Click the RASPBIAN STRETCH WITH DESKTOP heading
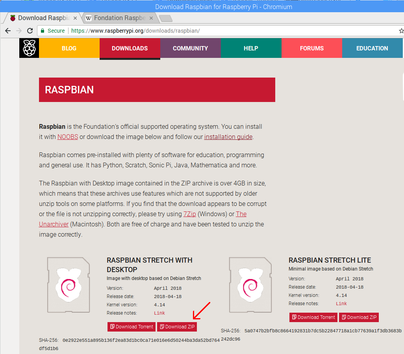The image size is (404, 354). (150, 265)
